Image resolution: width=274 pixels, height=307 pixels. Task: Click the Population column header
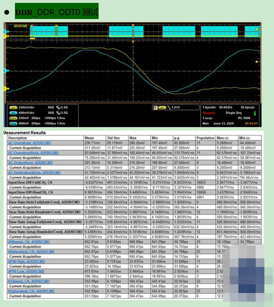[x=205, y=138]
